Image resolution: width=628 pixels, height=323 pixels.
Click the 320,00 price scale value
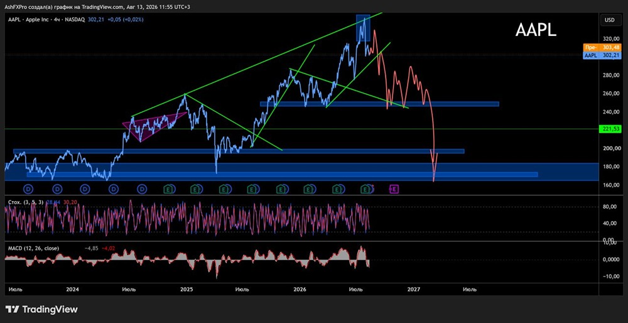(611, 39)
